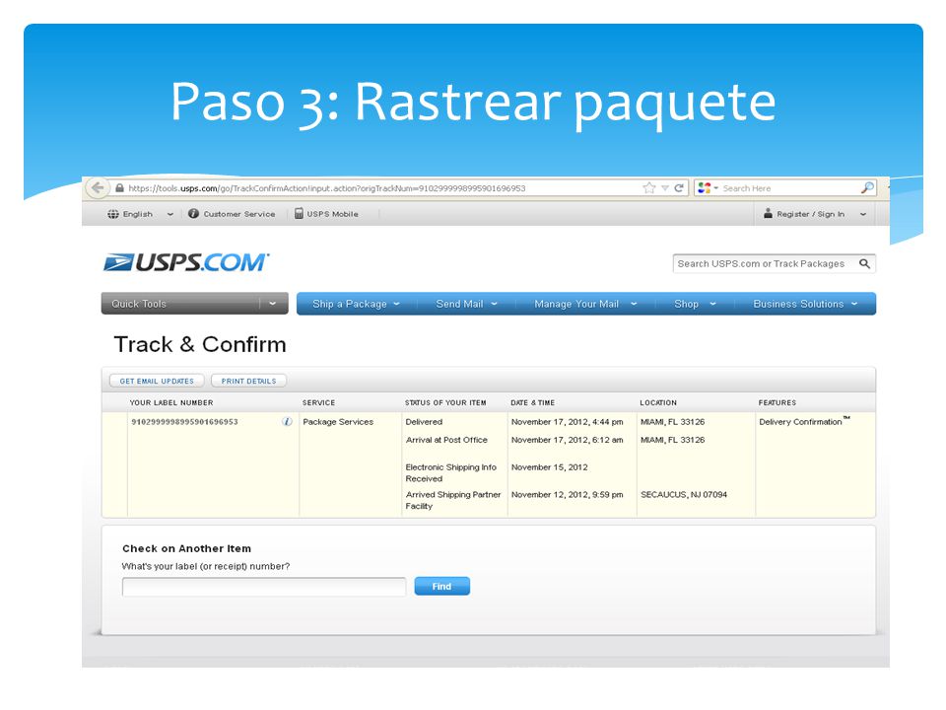Click the USPS Mobile phone icon
Image resolution: width=946 pixels, height=710 pixels.
[x=299, y=214]
